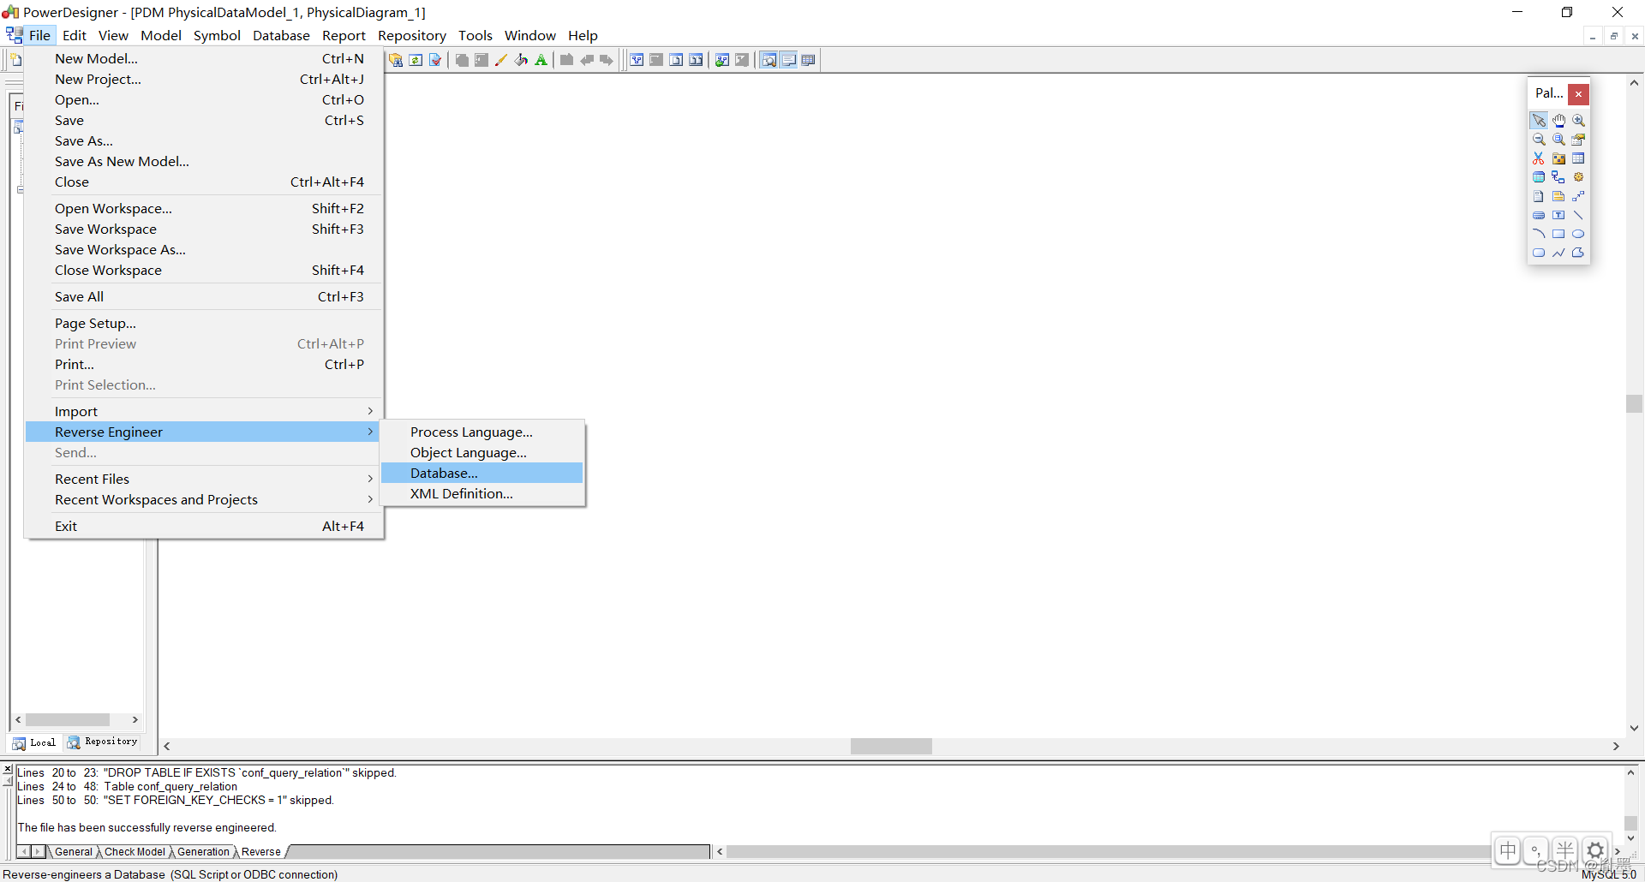Switch to the Generation output tab

[203, 852]
